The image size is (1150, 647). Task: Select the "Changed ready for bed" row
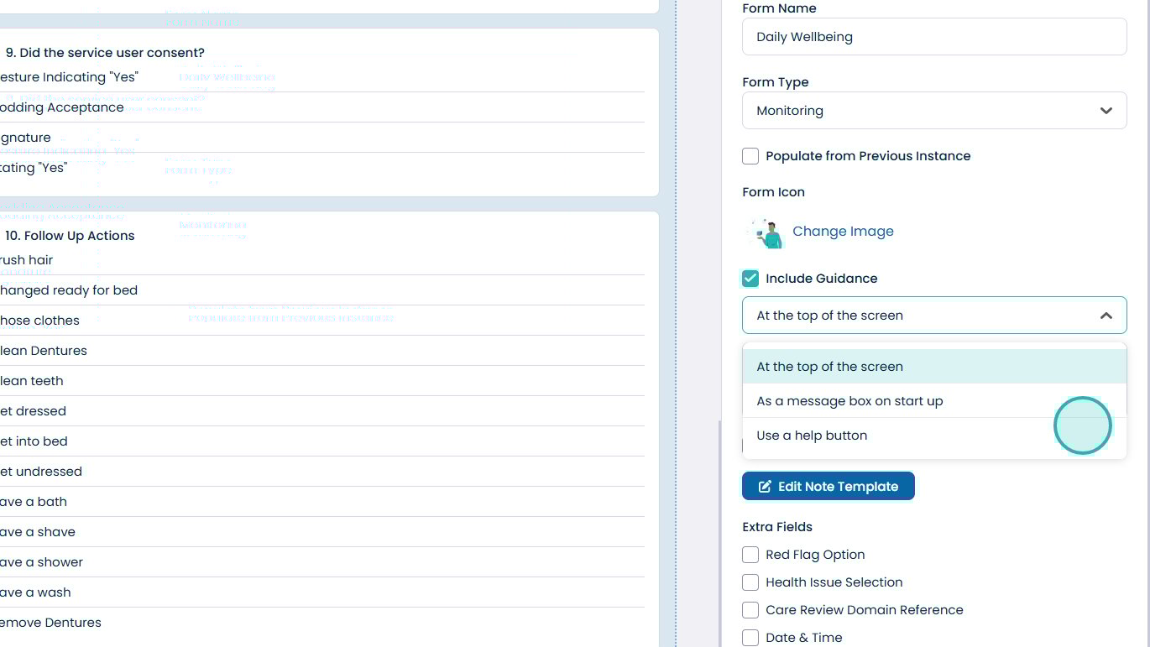click(322, 290)
